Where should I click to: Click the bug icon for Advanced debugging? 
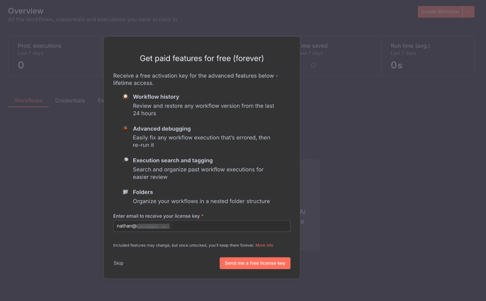click(126, 129)
